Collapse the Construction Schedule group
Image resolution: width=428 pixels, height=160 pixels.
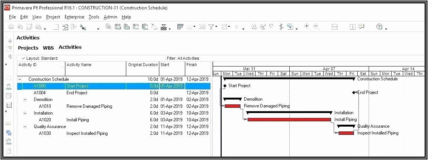[x=20, y=79]
